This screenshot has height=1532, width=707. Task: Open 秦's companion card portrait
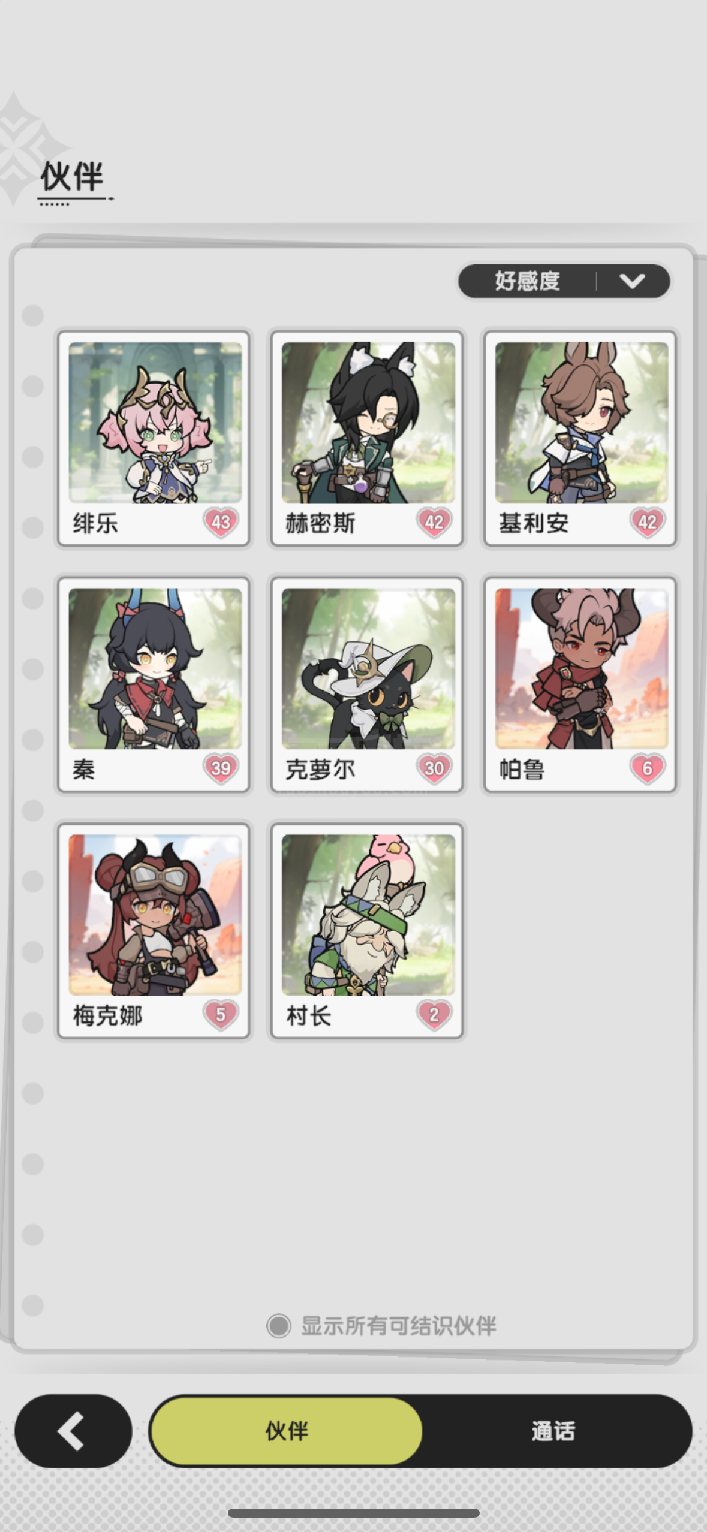[155, 669]
